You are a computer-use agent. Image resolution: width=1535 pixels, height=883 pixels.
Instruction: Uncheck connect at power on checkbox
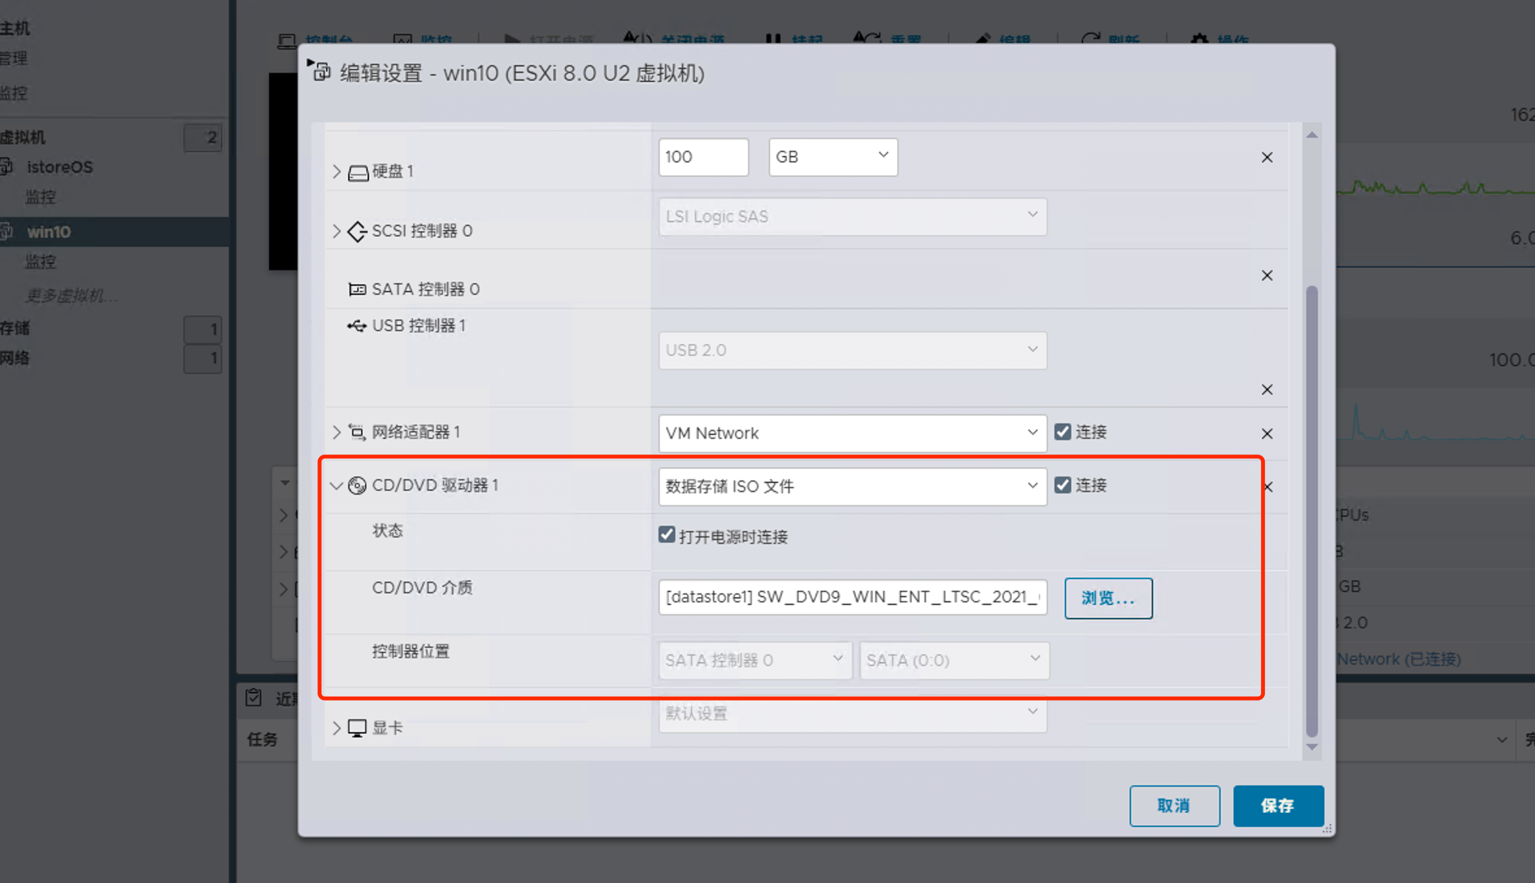[667, 535]
